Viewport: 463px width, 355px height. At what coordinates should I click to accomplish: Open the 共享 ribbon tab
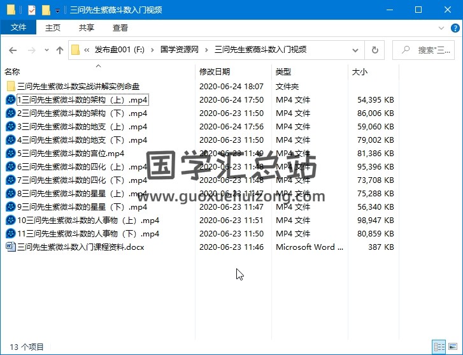[87, 28]
